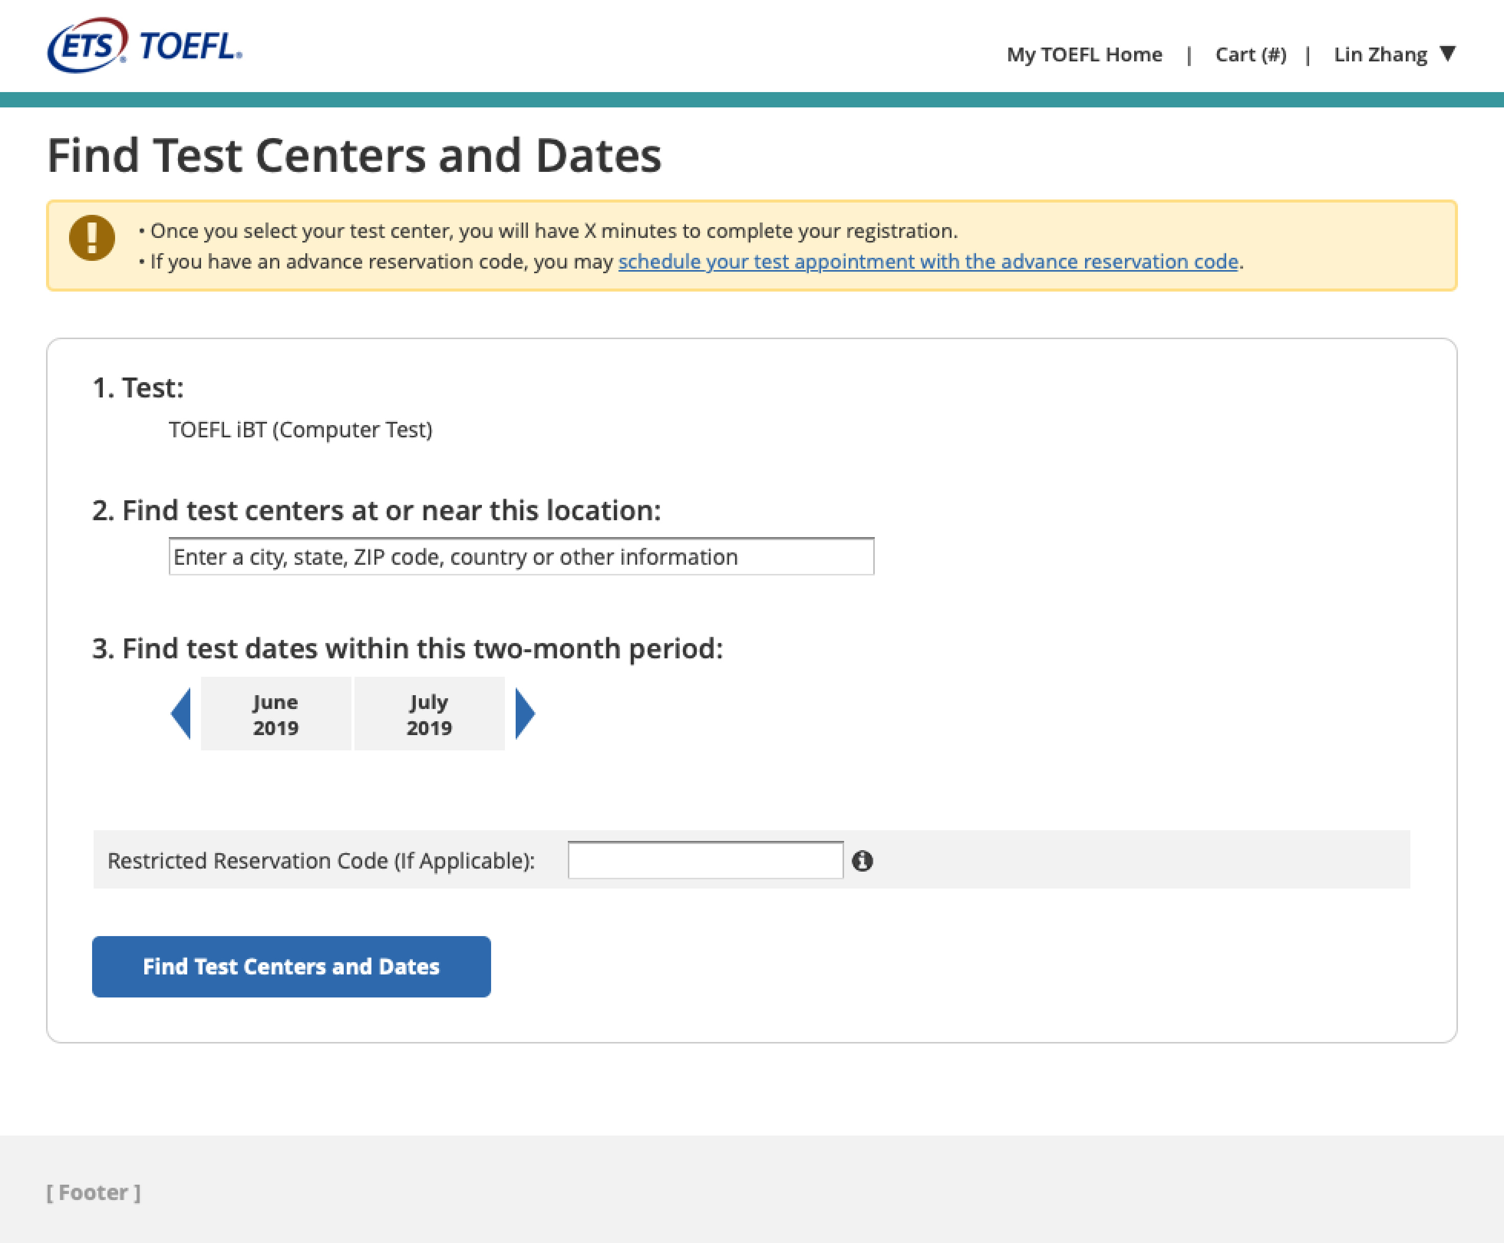This screenshot has width=1504, height=1243.
Task: Click the Restricted Reservation Code label
Action: [321, 860]
